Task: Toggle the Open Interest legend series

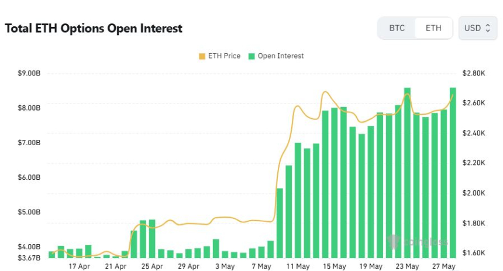Action: coord(276,56)
